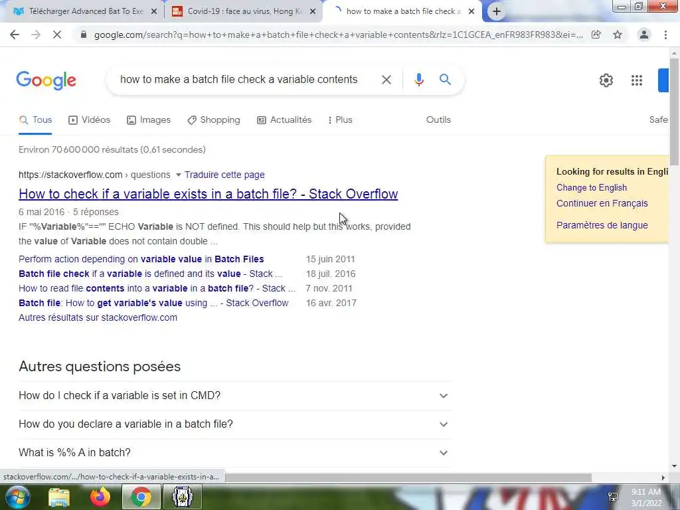
Task: Open Chrome profile avatar
Action: pos(644,35)
